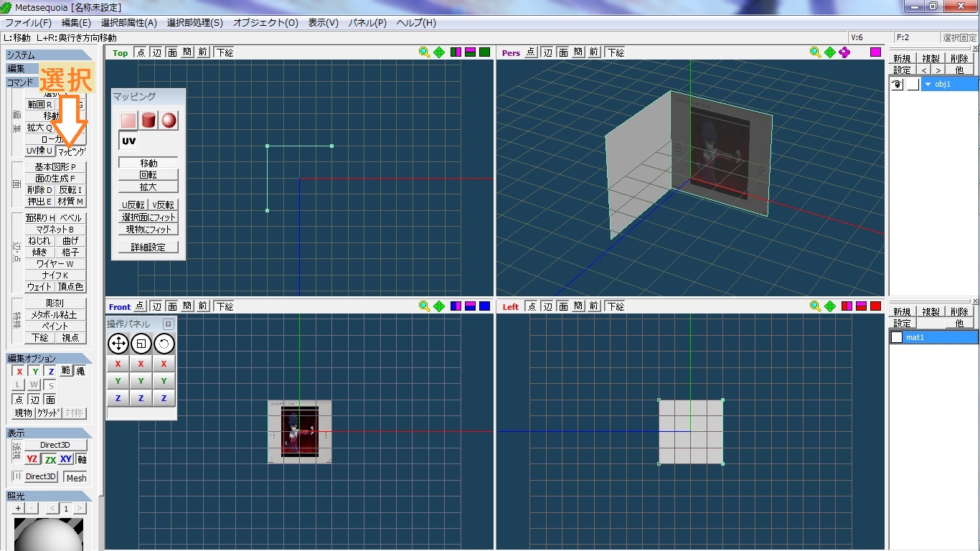
Task: Collapse the 表示 section header
Action: 49,433
